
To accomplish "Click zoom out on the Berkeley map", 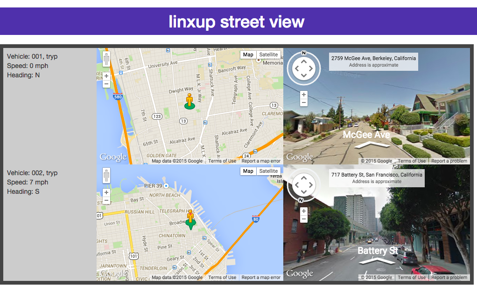I will [x=106, y=84].
